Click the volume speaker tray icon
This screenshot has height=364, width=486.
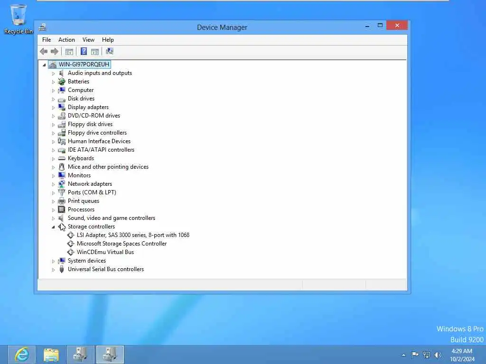[x=438, y=355]
